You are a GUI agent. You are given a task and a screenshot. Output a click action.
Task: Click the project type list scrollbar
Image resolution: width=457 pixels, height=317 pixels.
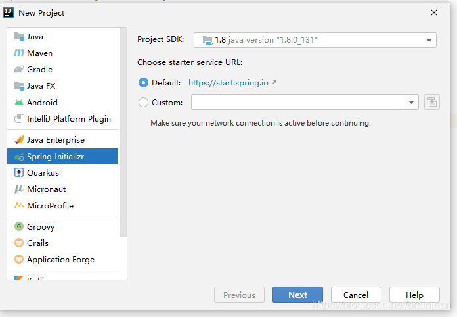point(123,132)
